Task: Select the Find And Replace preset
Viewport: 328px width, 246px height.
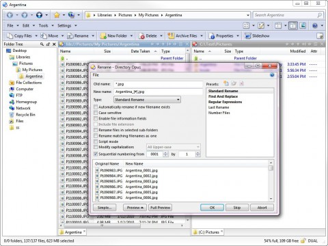Action: (x=223, y=96)
